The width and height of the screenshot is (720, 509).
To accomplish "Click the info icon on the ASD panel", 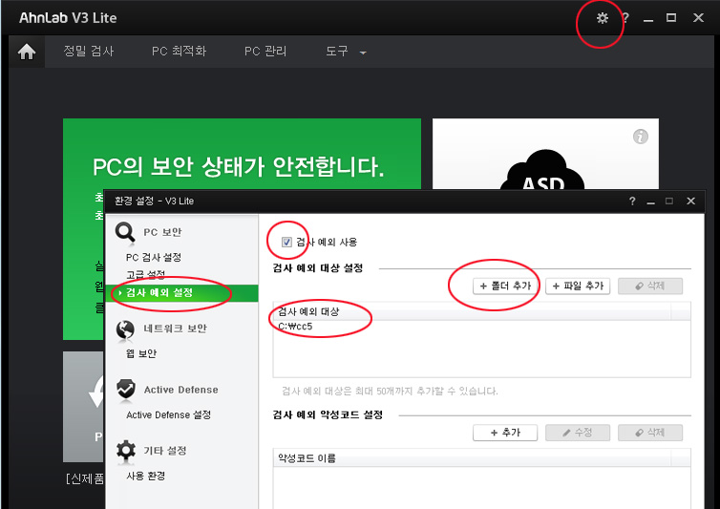I will (x=640, y=137).
